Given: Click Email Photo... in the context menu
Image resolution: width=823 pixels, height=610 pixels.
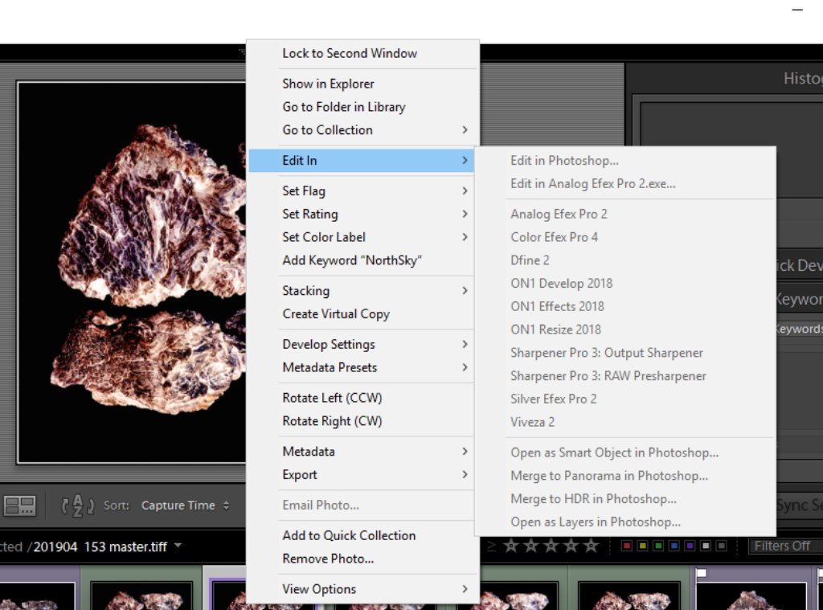Looking at the screenshot, I should 362,505.
